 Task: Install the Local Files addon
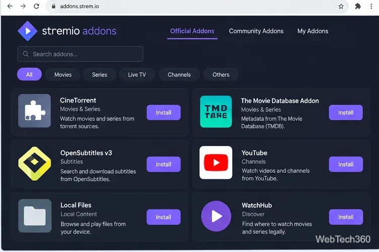pos(164,217)
